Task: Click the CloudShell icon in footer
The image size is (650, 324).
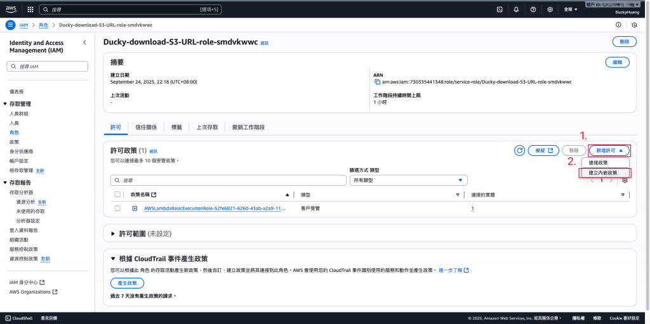Action: tap(8, 318)
